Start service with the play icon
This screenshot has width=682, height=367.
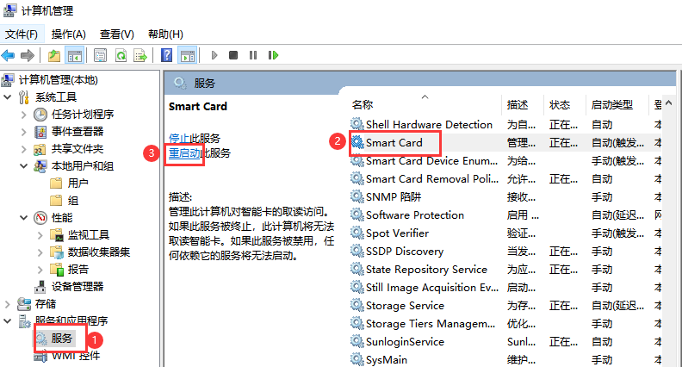point(214,55)
